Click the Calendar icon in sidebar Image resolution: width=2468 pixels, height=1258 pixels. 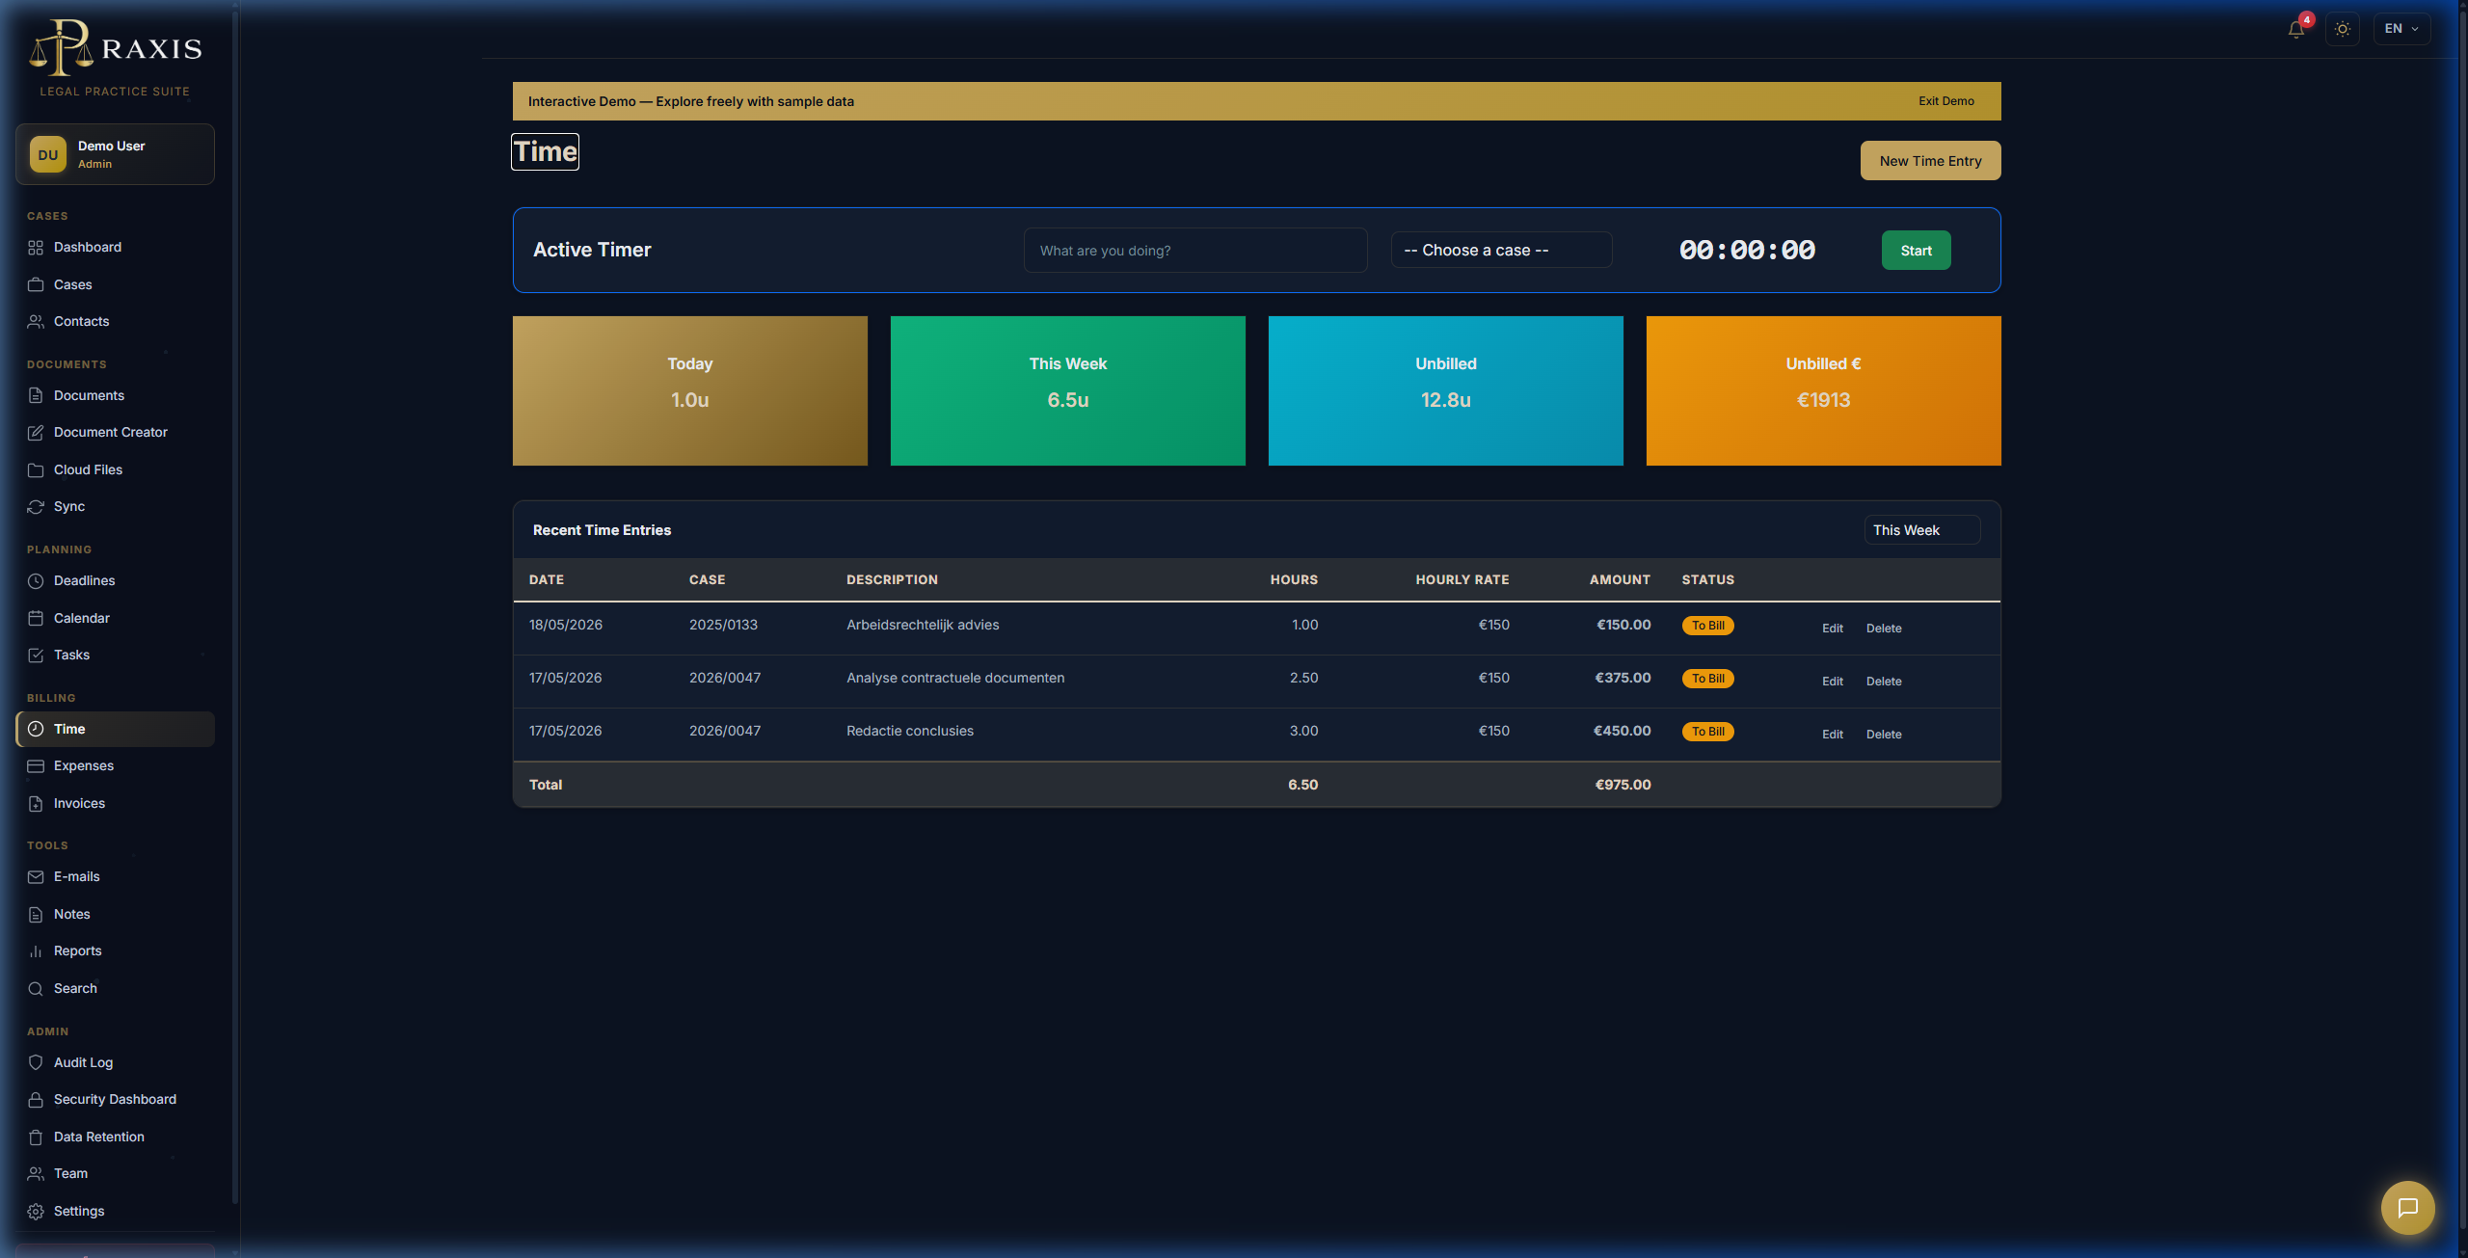pyautogui.click(x=36, y=618)
